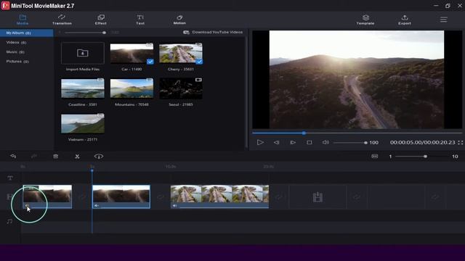This screenshot has width=465, height=261.
Task: Mute audio on second Car clip
Action: [97, 205]
